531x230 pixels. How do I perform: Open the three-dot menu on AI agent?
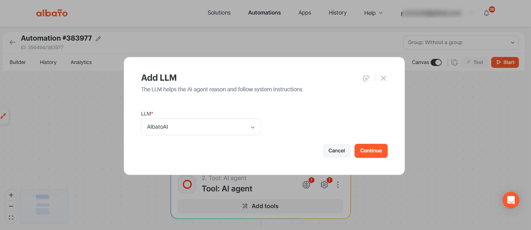pyautogui.click(x=338, y=185)
